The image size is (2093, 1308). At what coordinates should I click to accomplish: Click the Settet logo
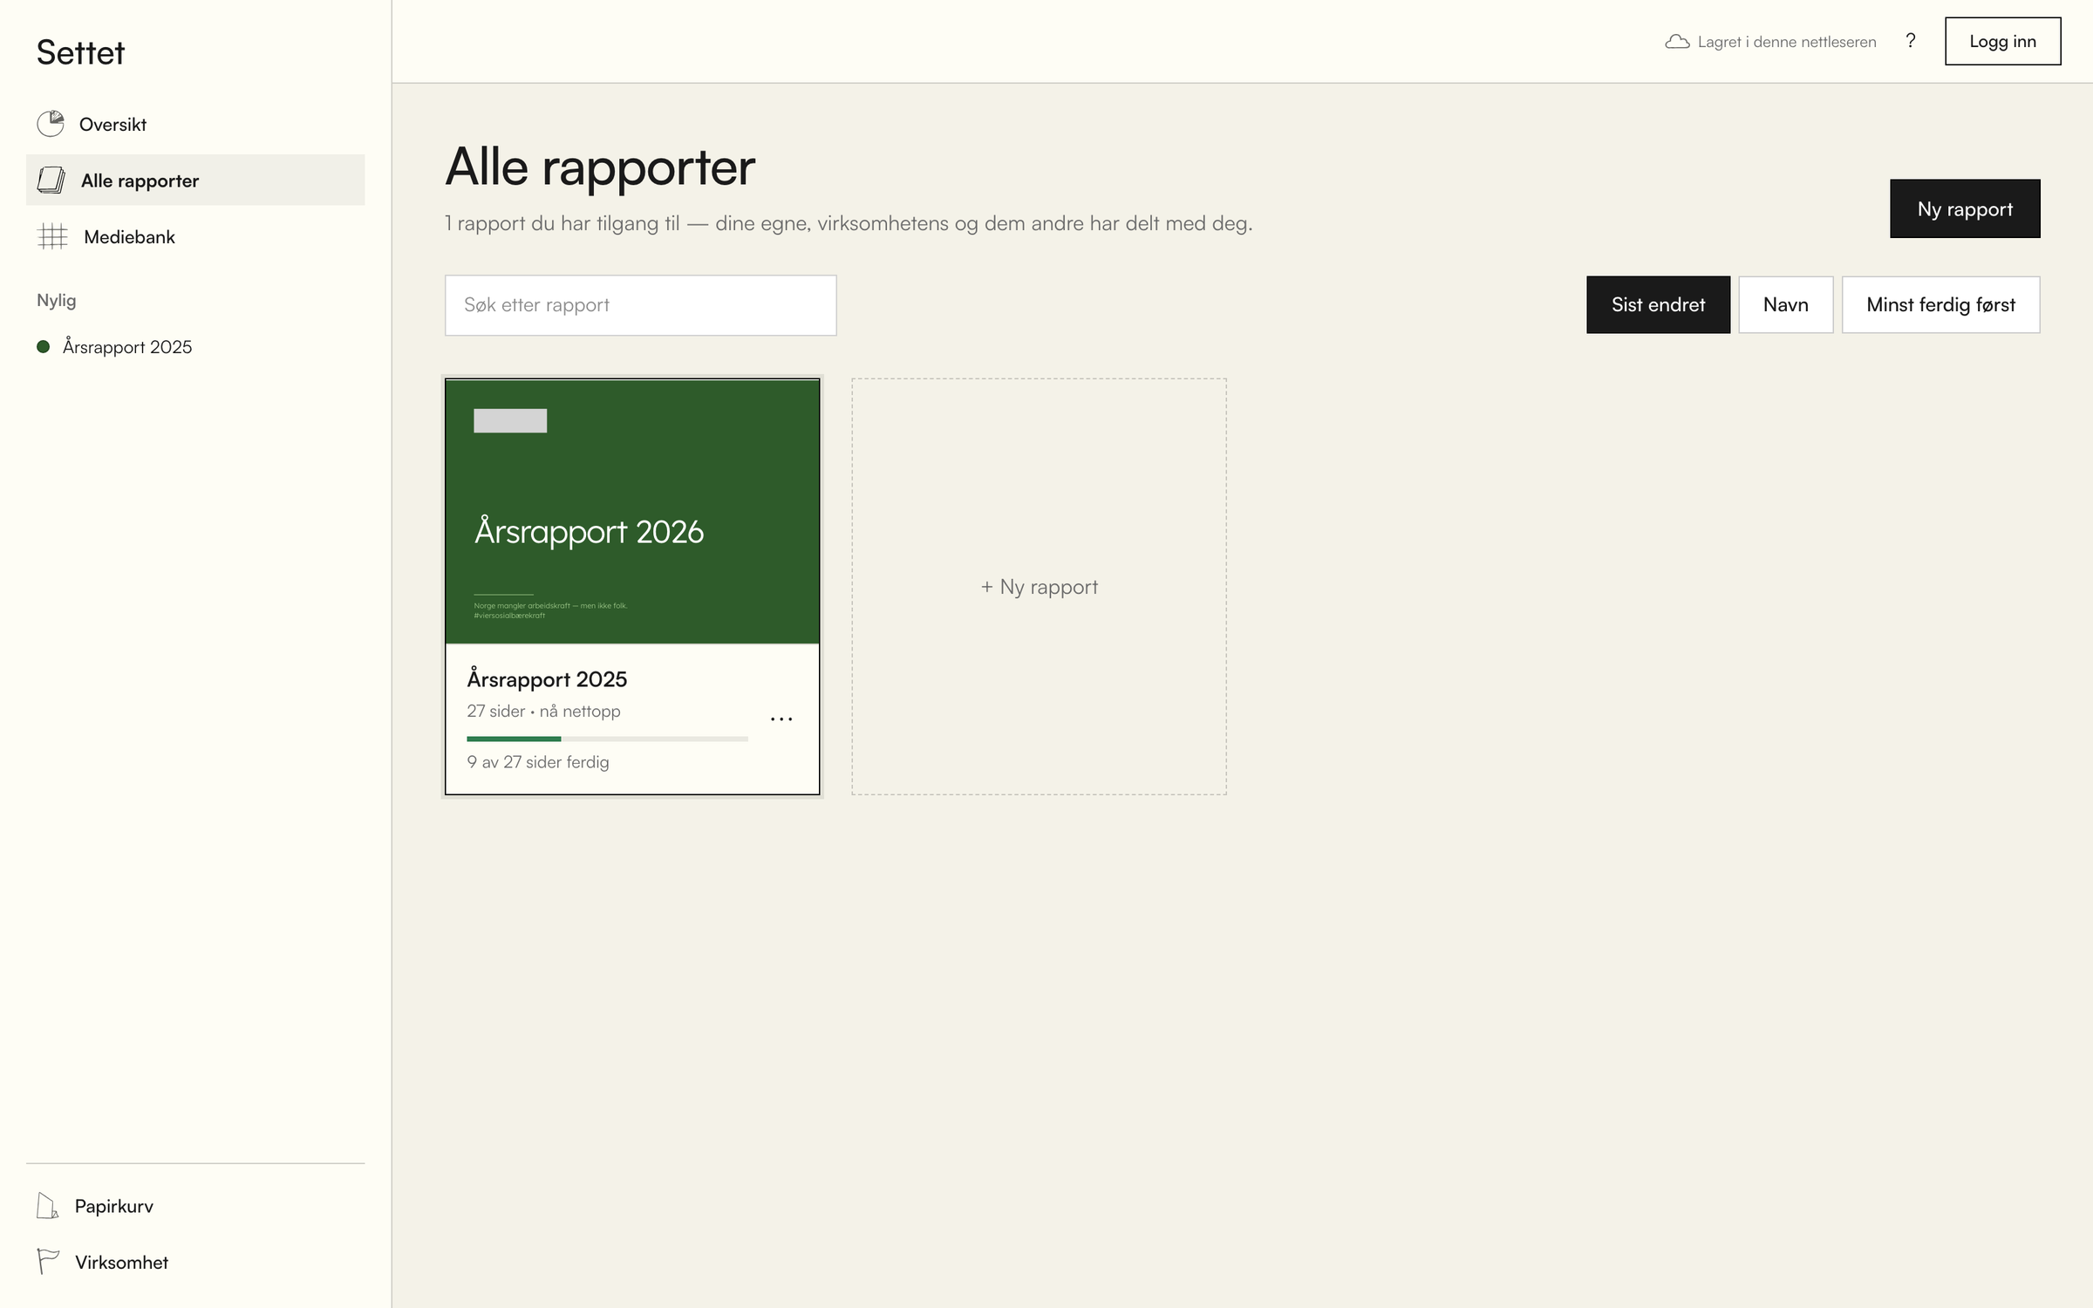point(80,52)
